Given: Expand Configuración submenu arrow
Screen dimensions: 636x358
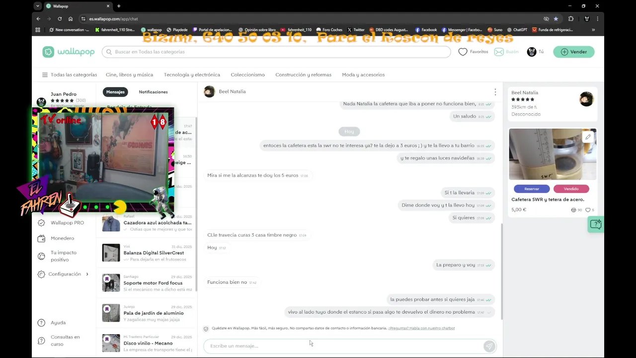Looking at the screenshot, I should [87, 274].
